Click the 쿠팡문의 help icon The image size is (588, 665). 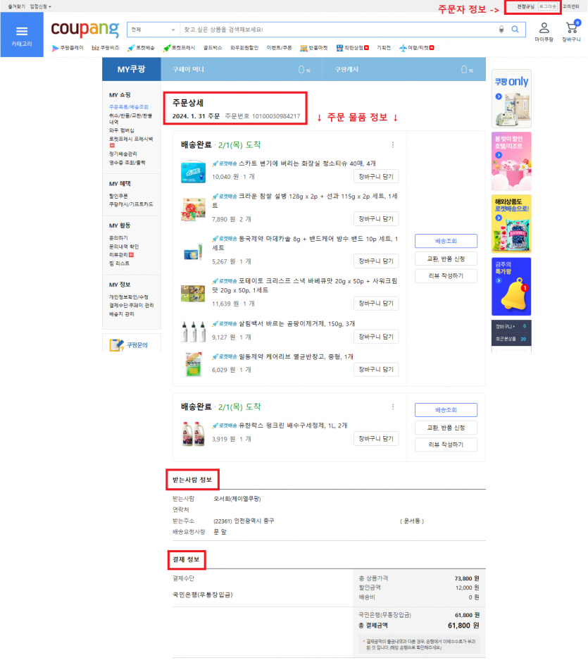pyautogui.click(x=117, y=345)
